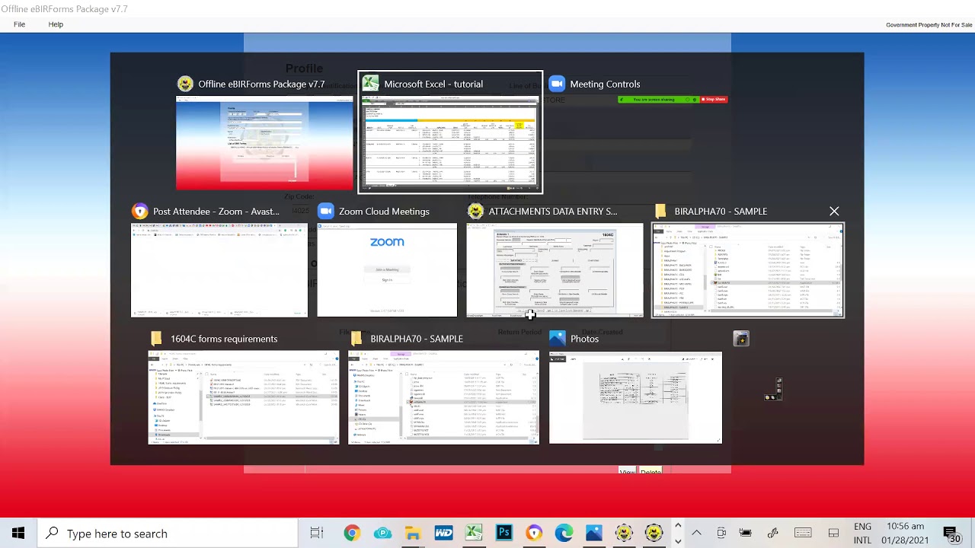The height and width of the screenshot is (548, 975).
Task: Open Photoshop from the taskbar
Action: click(x=504, y=534)
